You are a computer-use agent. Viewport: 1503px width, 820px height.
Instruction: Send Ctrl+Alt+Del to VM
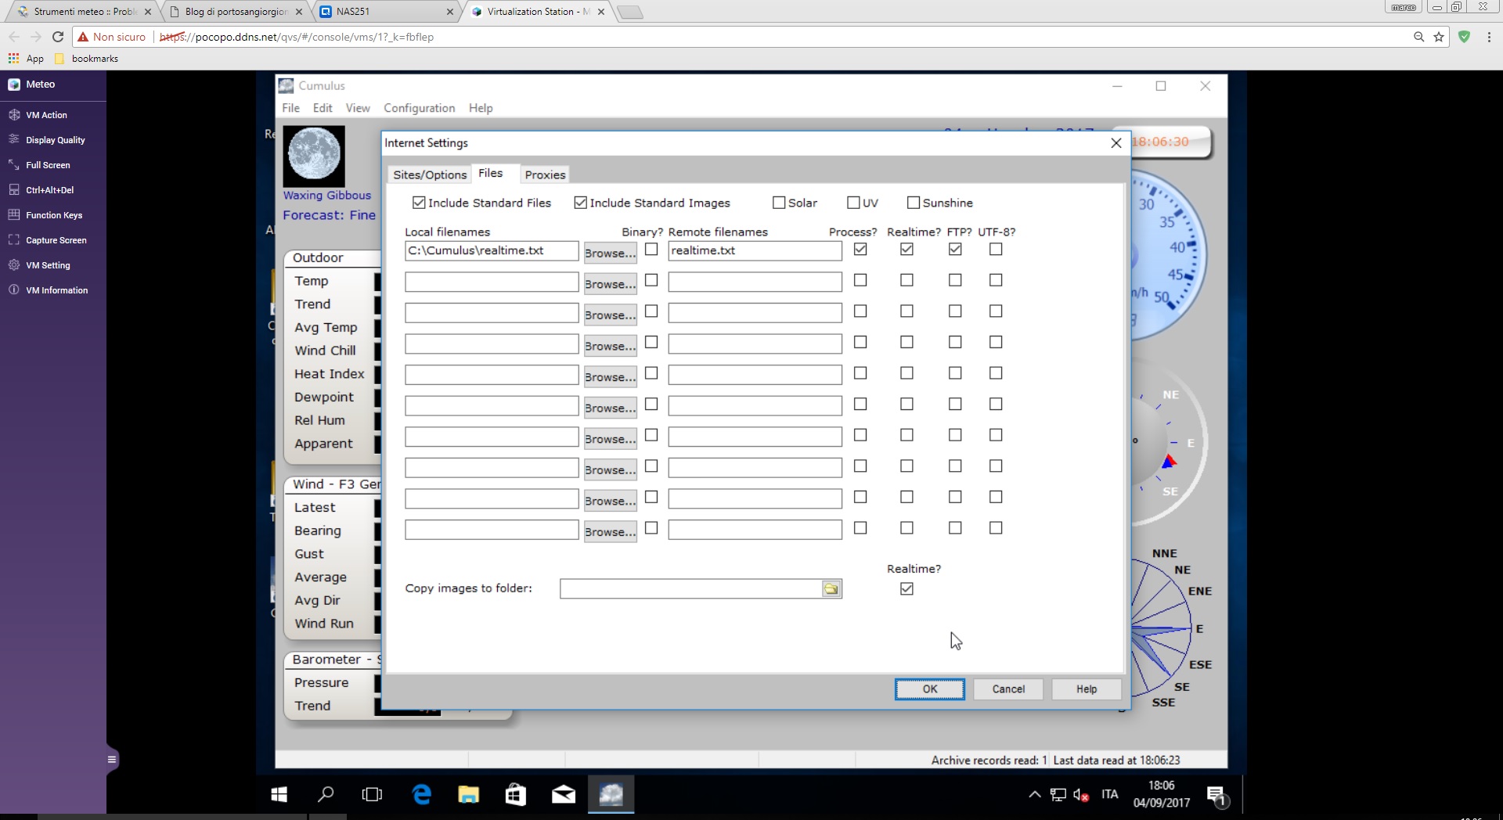point(49,190)
